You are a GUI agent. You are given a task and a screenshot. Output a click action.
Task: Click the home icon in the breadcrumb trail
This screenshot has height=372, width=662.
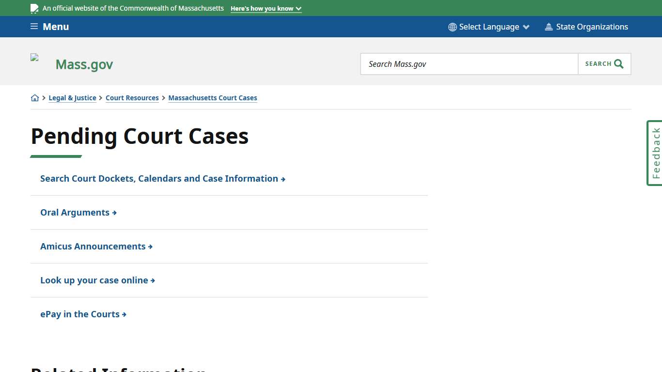[34, 97]
